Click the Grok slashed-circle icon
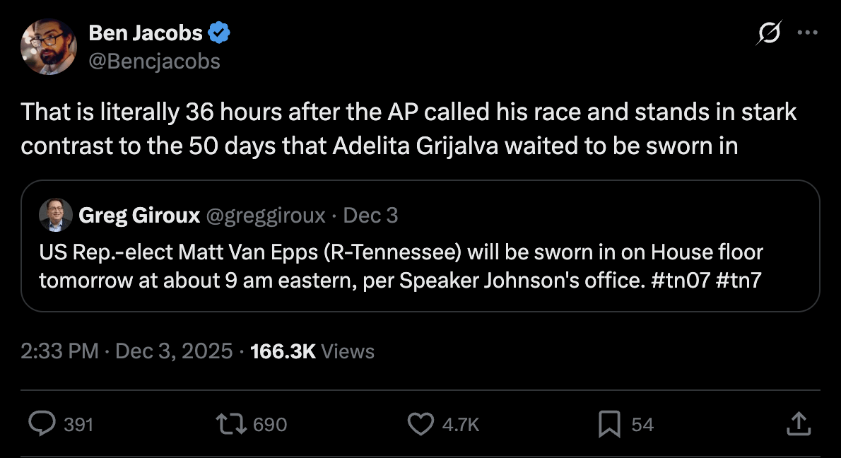Screen dimensions: 841x458 (768, 33)
